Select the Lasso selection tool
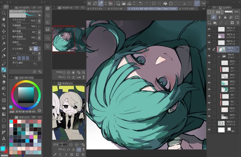The height and width of the screenshot is (157, 241). [4, 38]
